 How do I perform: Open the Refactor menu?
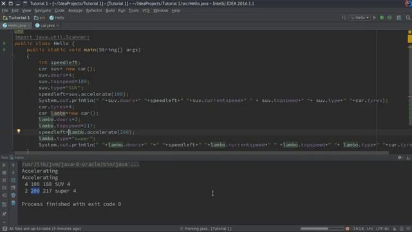(94, 10)
